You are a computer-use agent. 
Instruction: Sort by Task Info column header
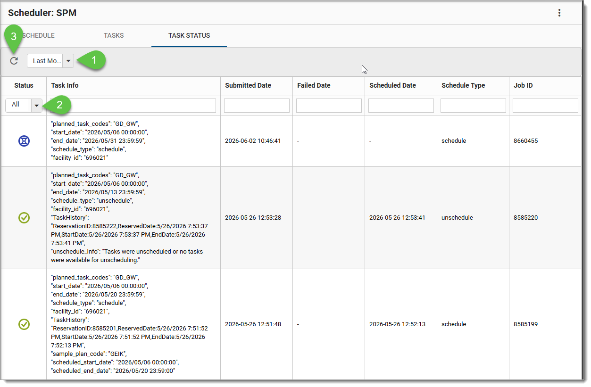pos(65,85)
